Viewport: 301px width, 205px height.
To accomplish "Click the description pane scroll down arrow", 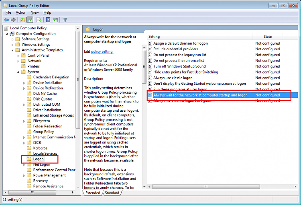I will (x=144, y=187).
